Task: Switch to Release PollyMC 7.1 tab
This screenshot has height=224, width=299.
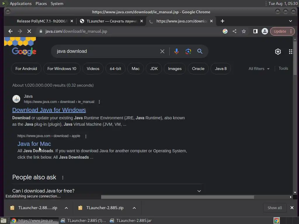Action: (x=42, y=21)
